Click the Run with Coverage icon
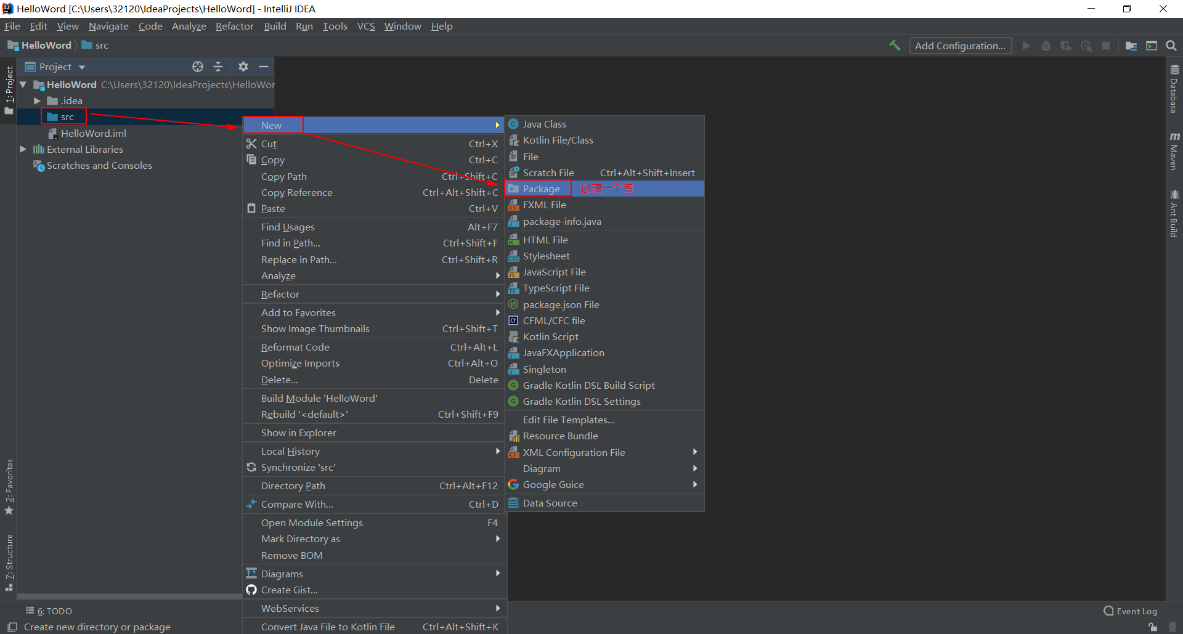 [1066, 46]
